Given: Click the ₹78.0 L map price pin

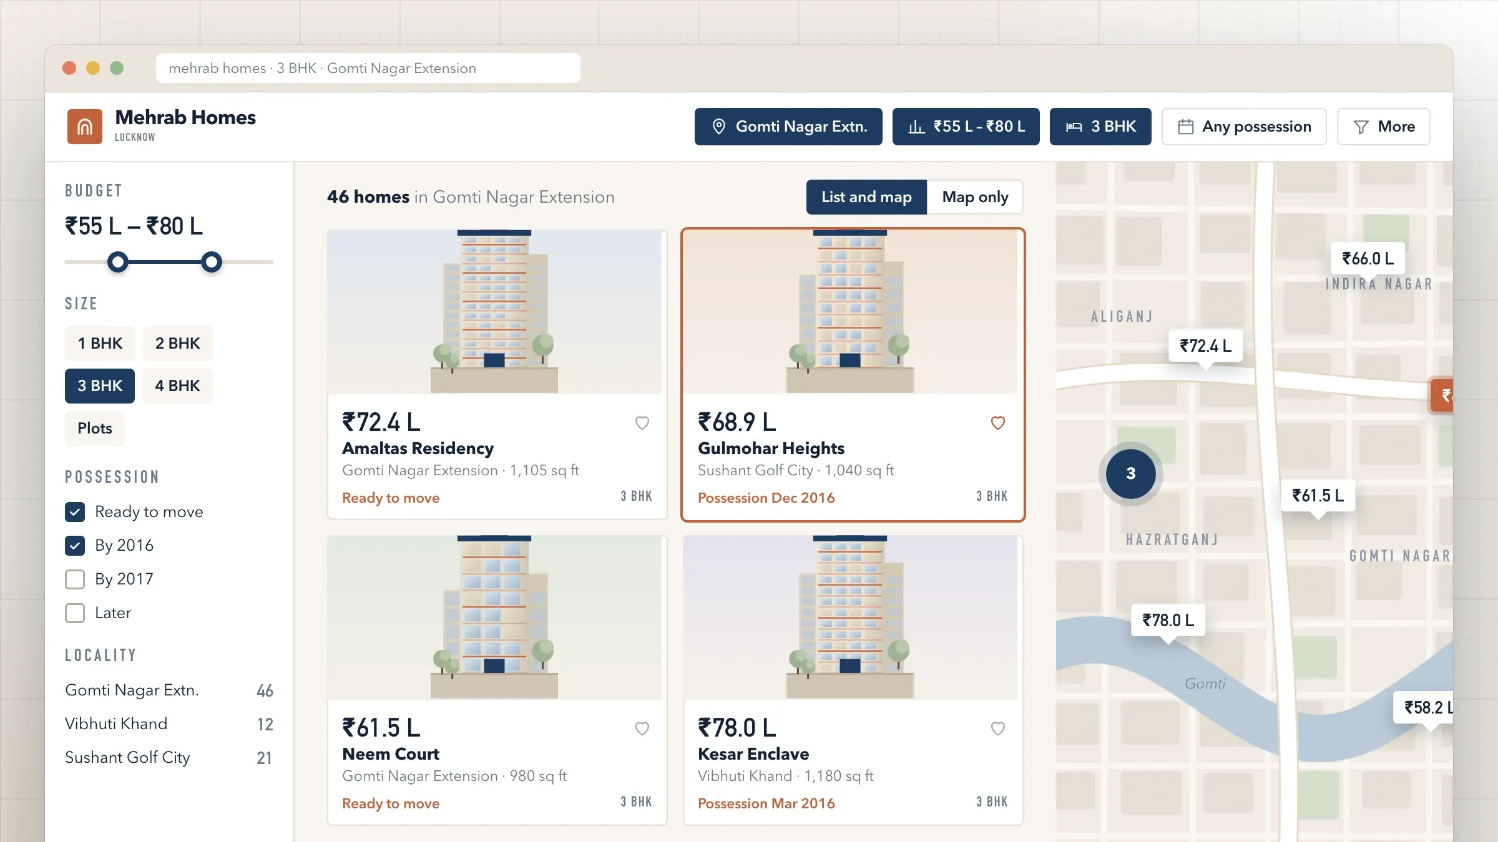Looking at the screenshot, I should click(x=1168, y=620).
